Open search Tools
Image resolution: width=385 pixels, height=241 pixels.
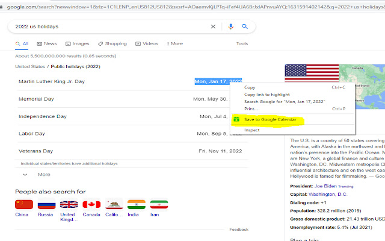pos(242,43)
